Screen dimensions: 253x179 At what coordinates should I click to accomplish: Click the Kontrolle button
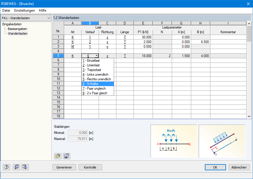click(x=90, y=167)
